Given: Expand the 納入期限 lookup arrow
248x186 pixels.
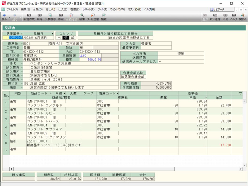Looking at the screenshot, I should (22, 68).
